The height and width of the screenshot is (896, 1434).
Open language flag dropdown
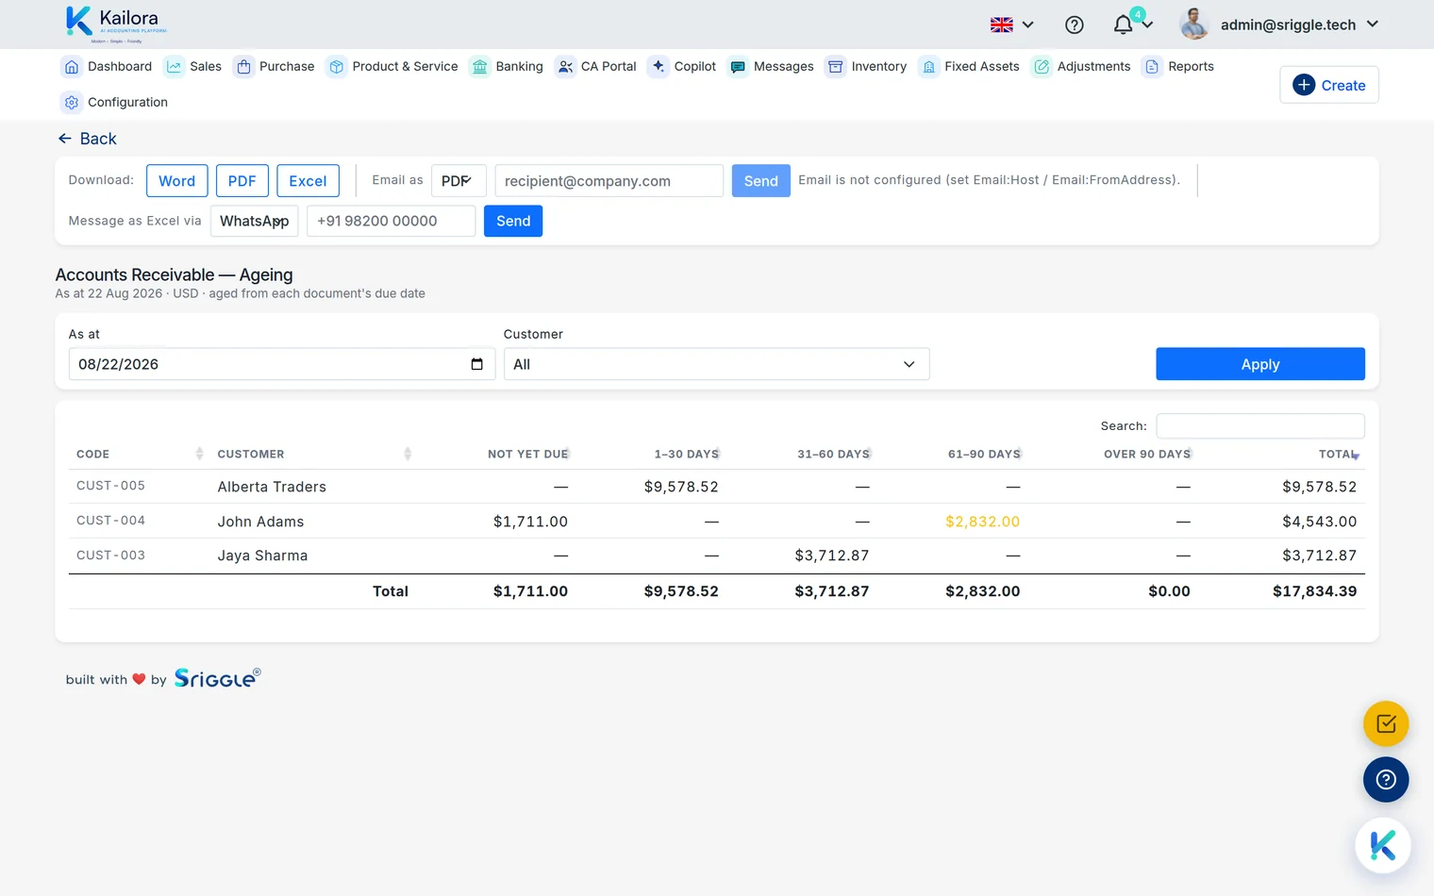coord(1012,25)
